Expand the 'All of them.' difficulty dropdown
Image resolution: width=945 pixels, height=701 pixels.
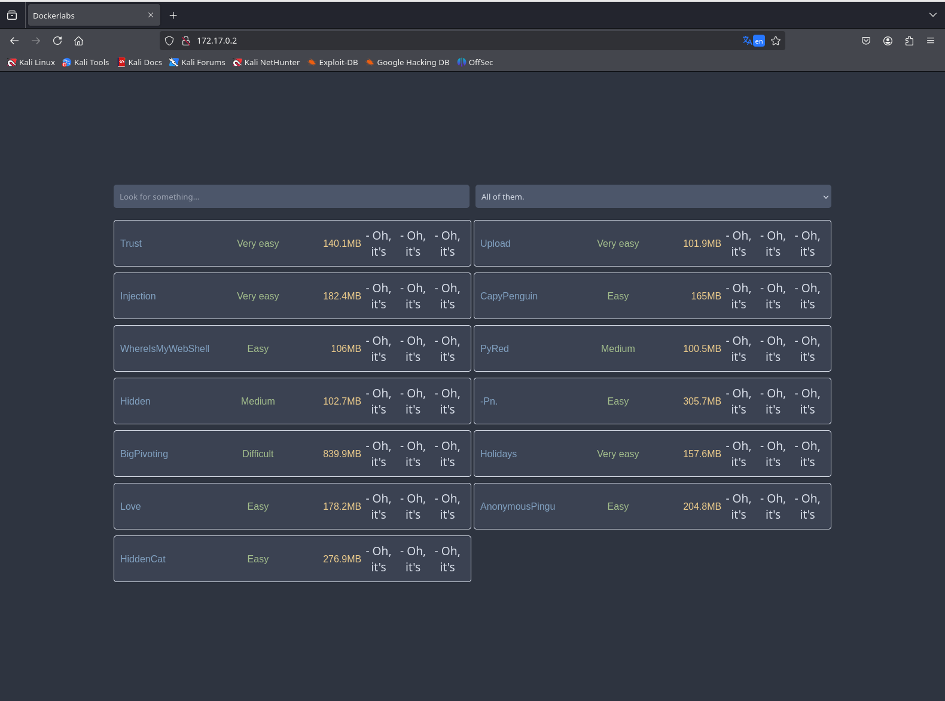653,197
